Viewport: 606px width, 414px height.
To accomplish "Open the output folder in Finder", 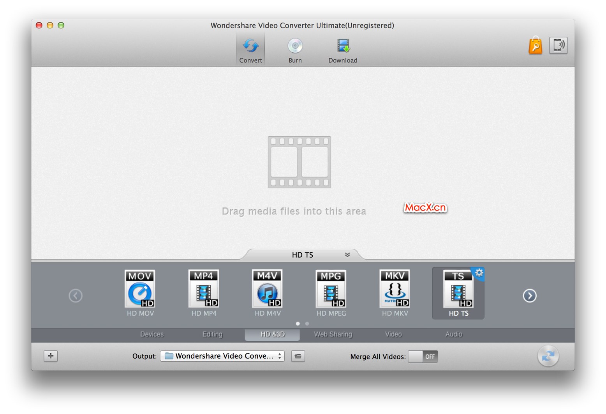I will tap(298, 356).
